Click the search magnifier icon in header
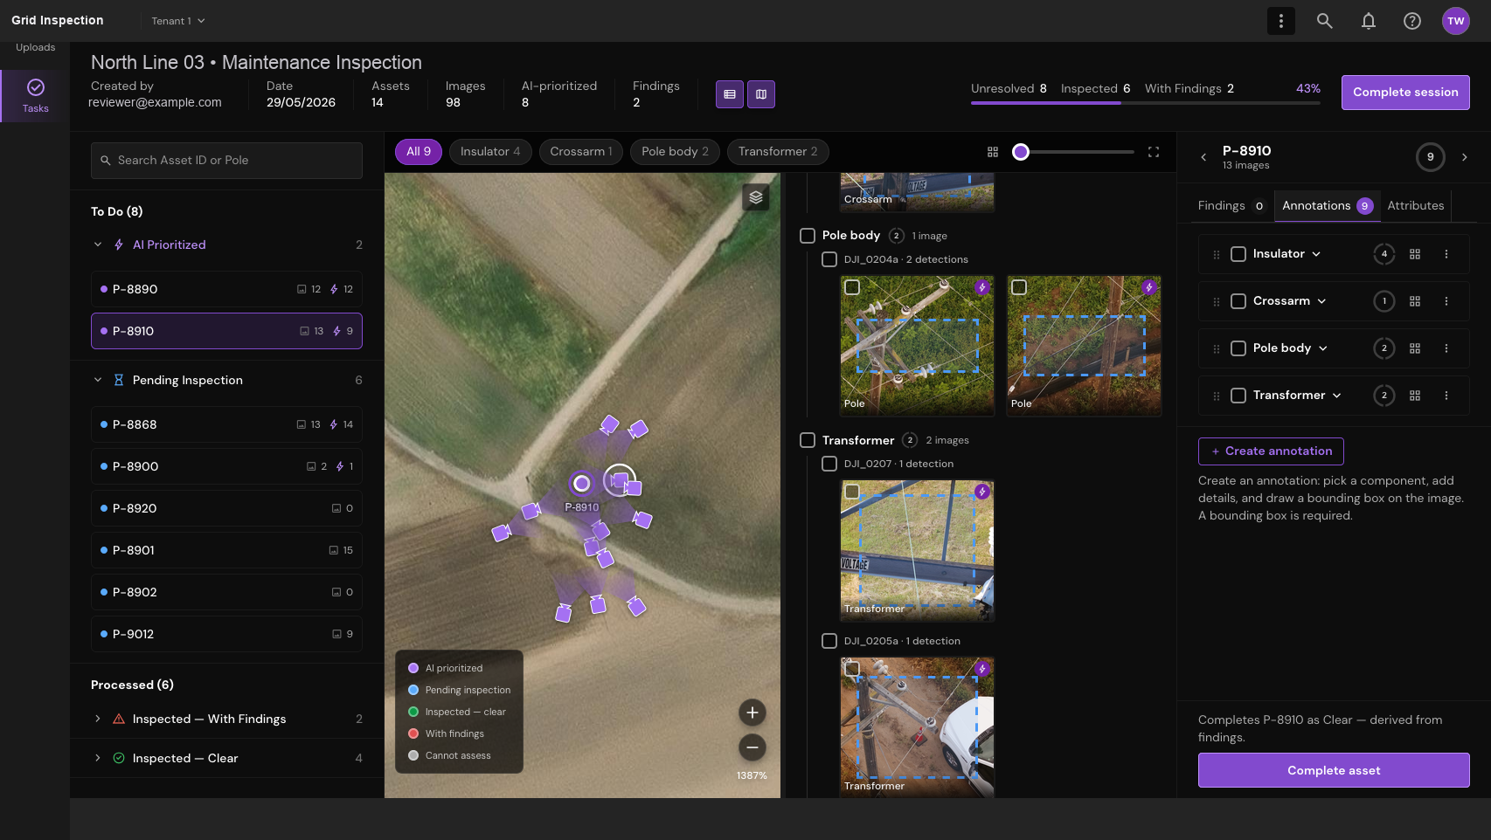 (1324, 21)
